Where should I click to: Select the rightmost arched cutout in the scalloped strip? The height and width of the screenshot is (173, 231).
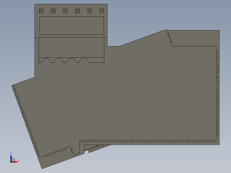point(84,61)
